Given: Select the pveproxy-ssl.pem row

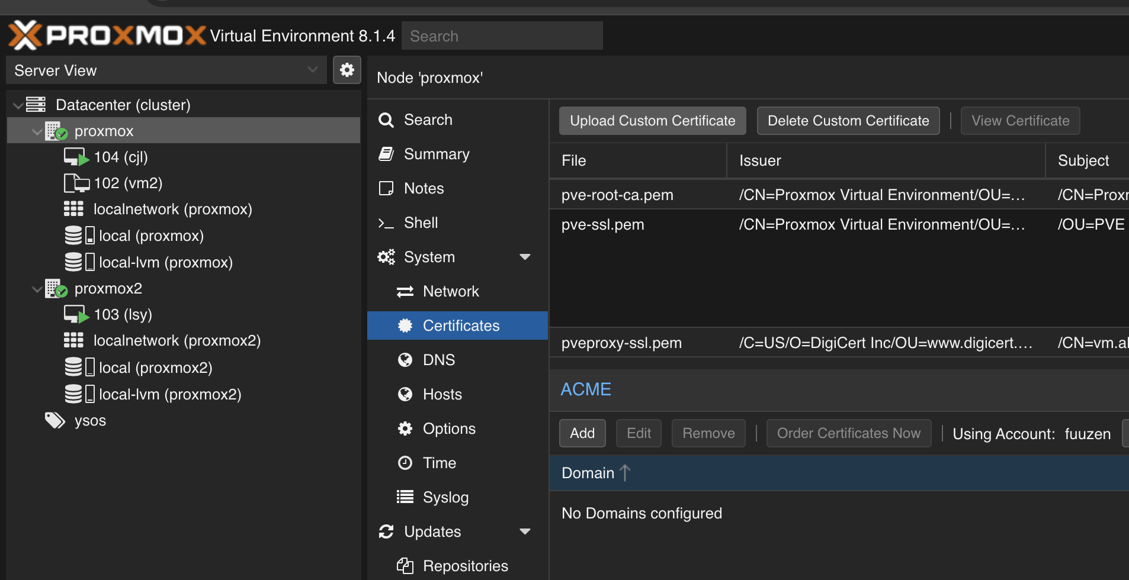Looking at the screenshot, I should (839, 343).
